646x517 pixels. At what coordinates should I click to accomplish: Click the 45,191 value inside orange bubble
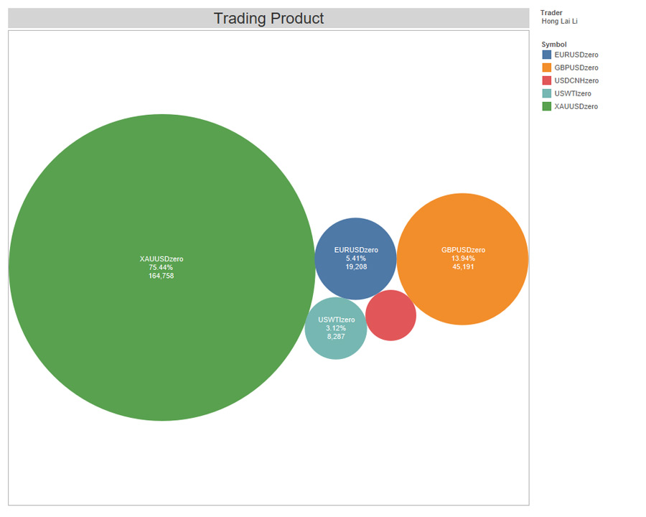point(464,266)
